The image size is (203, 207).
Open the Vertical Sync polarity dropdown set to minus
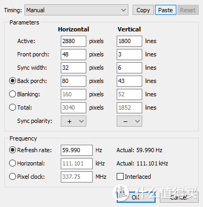129,121
